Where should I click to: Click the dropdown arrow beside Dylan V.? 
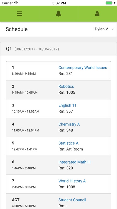[x=113, y=29]
